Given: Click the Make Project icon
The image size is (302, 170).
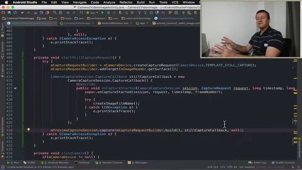Looking at the screenshot, I should point(81,13).
